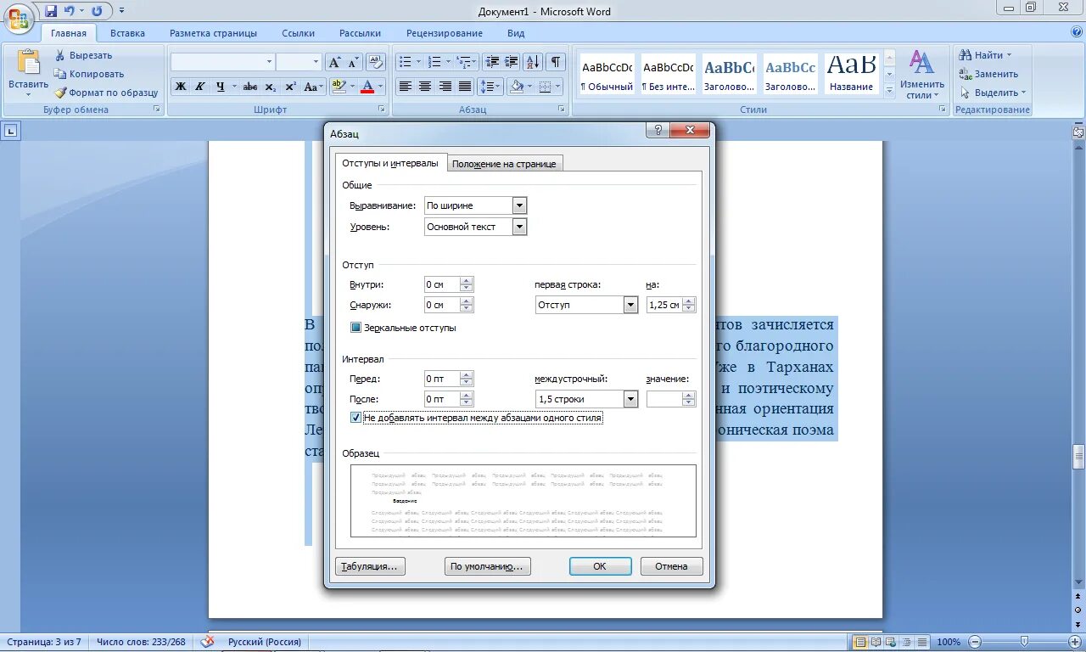Click the Cut (Вырезать) scissors icon

60,55
